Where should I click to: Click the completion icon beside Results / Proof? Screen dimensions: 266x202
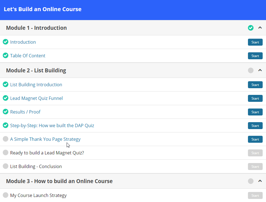6,112
